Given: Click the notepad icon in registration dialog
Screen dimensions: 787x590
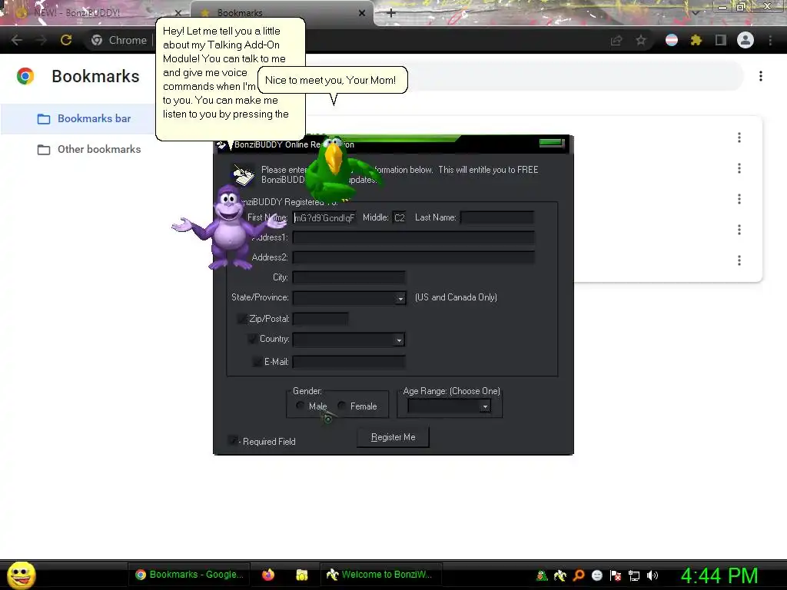Looking at the screenshot, I should click(243, 174).
